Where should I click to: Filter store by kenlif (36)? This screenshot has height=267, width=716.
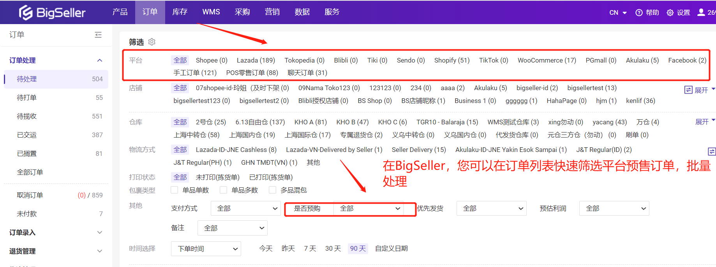pos(640,101)
